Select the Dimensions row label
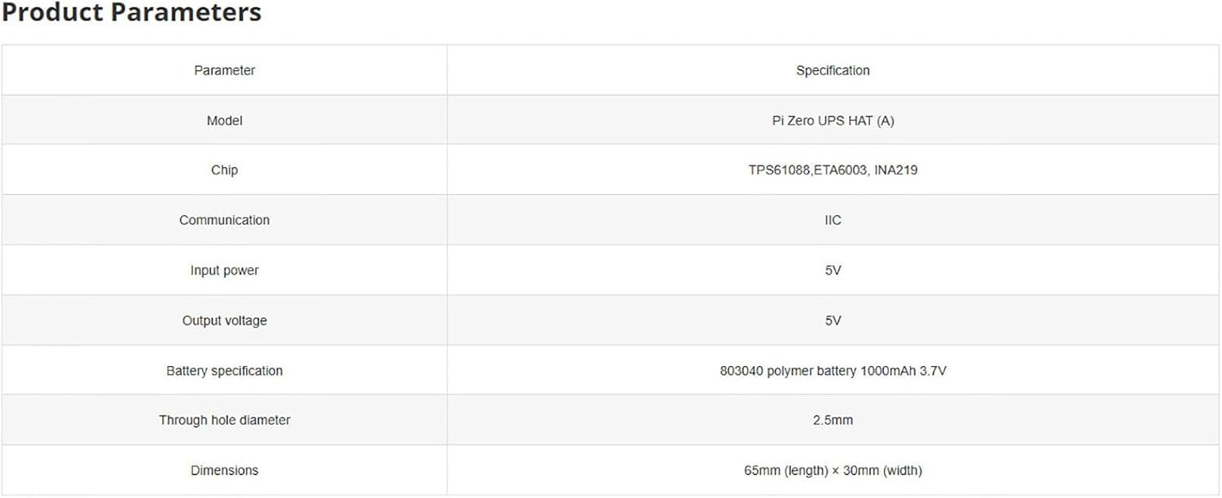The image size is (1222, 498). [224, 470]
